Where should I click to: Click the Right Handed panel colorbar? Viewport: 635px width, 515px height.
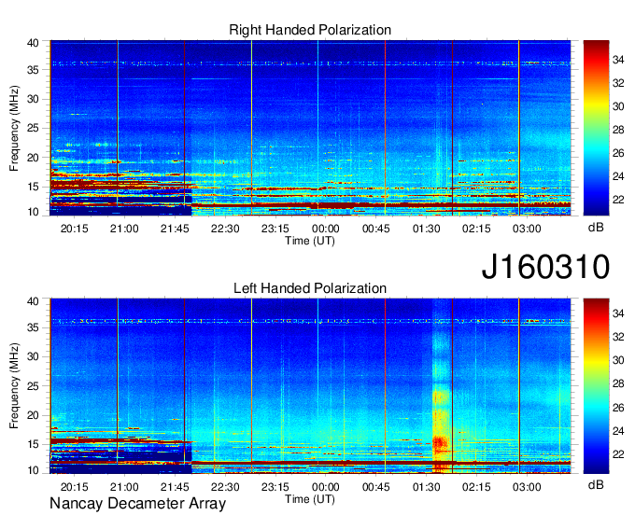(x=596, y=128)
